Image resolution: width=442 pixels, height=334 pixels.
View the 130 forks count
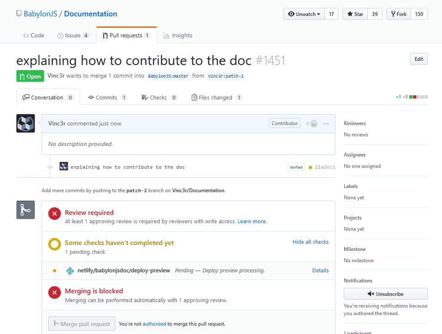point(419,14)
